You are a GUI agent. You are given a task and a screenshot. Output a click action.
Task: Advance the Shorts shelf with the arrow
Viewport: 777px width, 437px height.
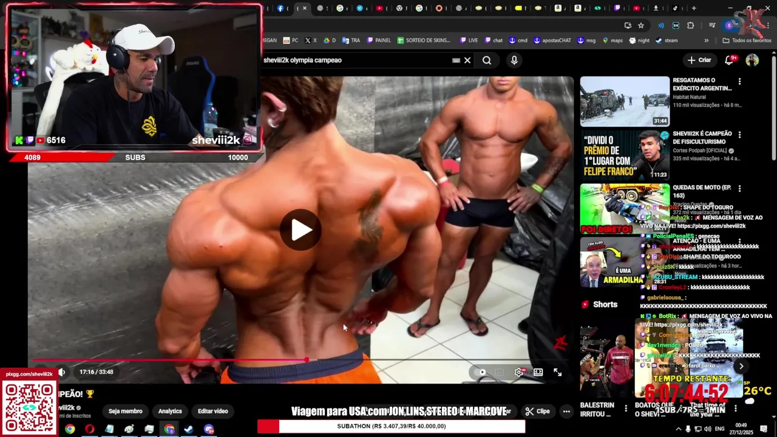coord(741,366)
